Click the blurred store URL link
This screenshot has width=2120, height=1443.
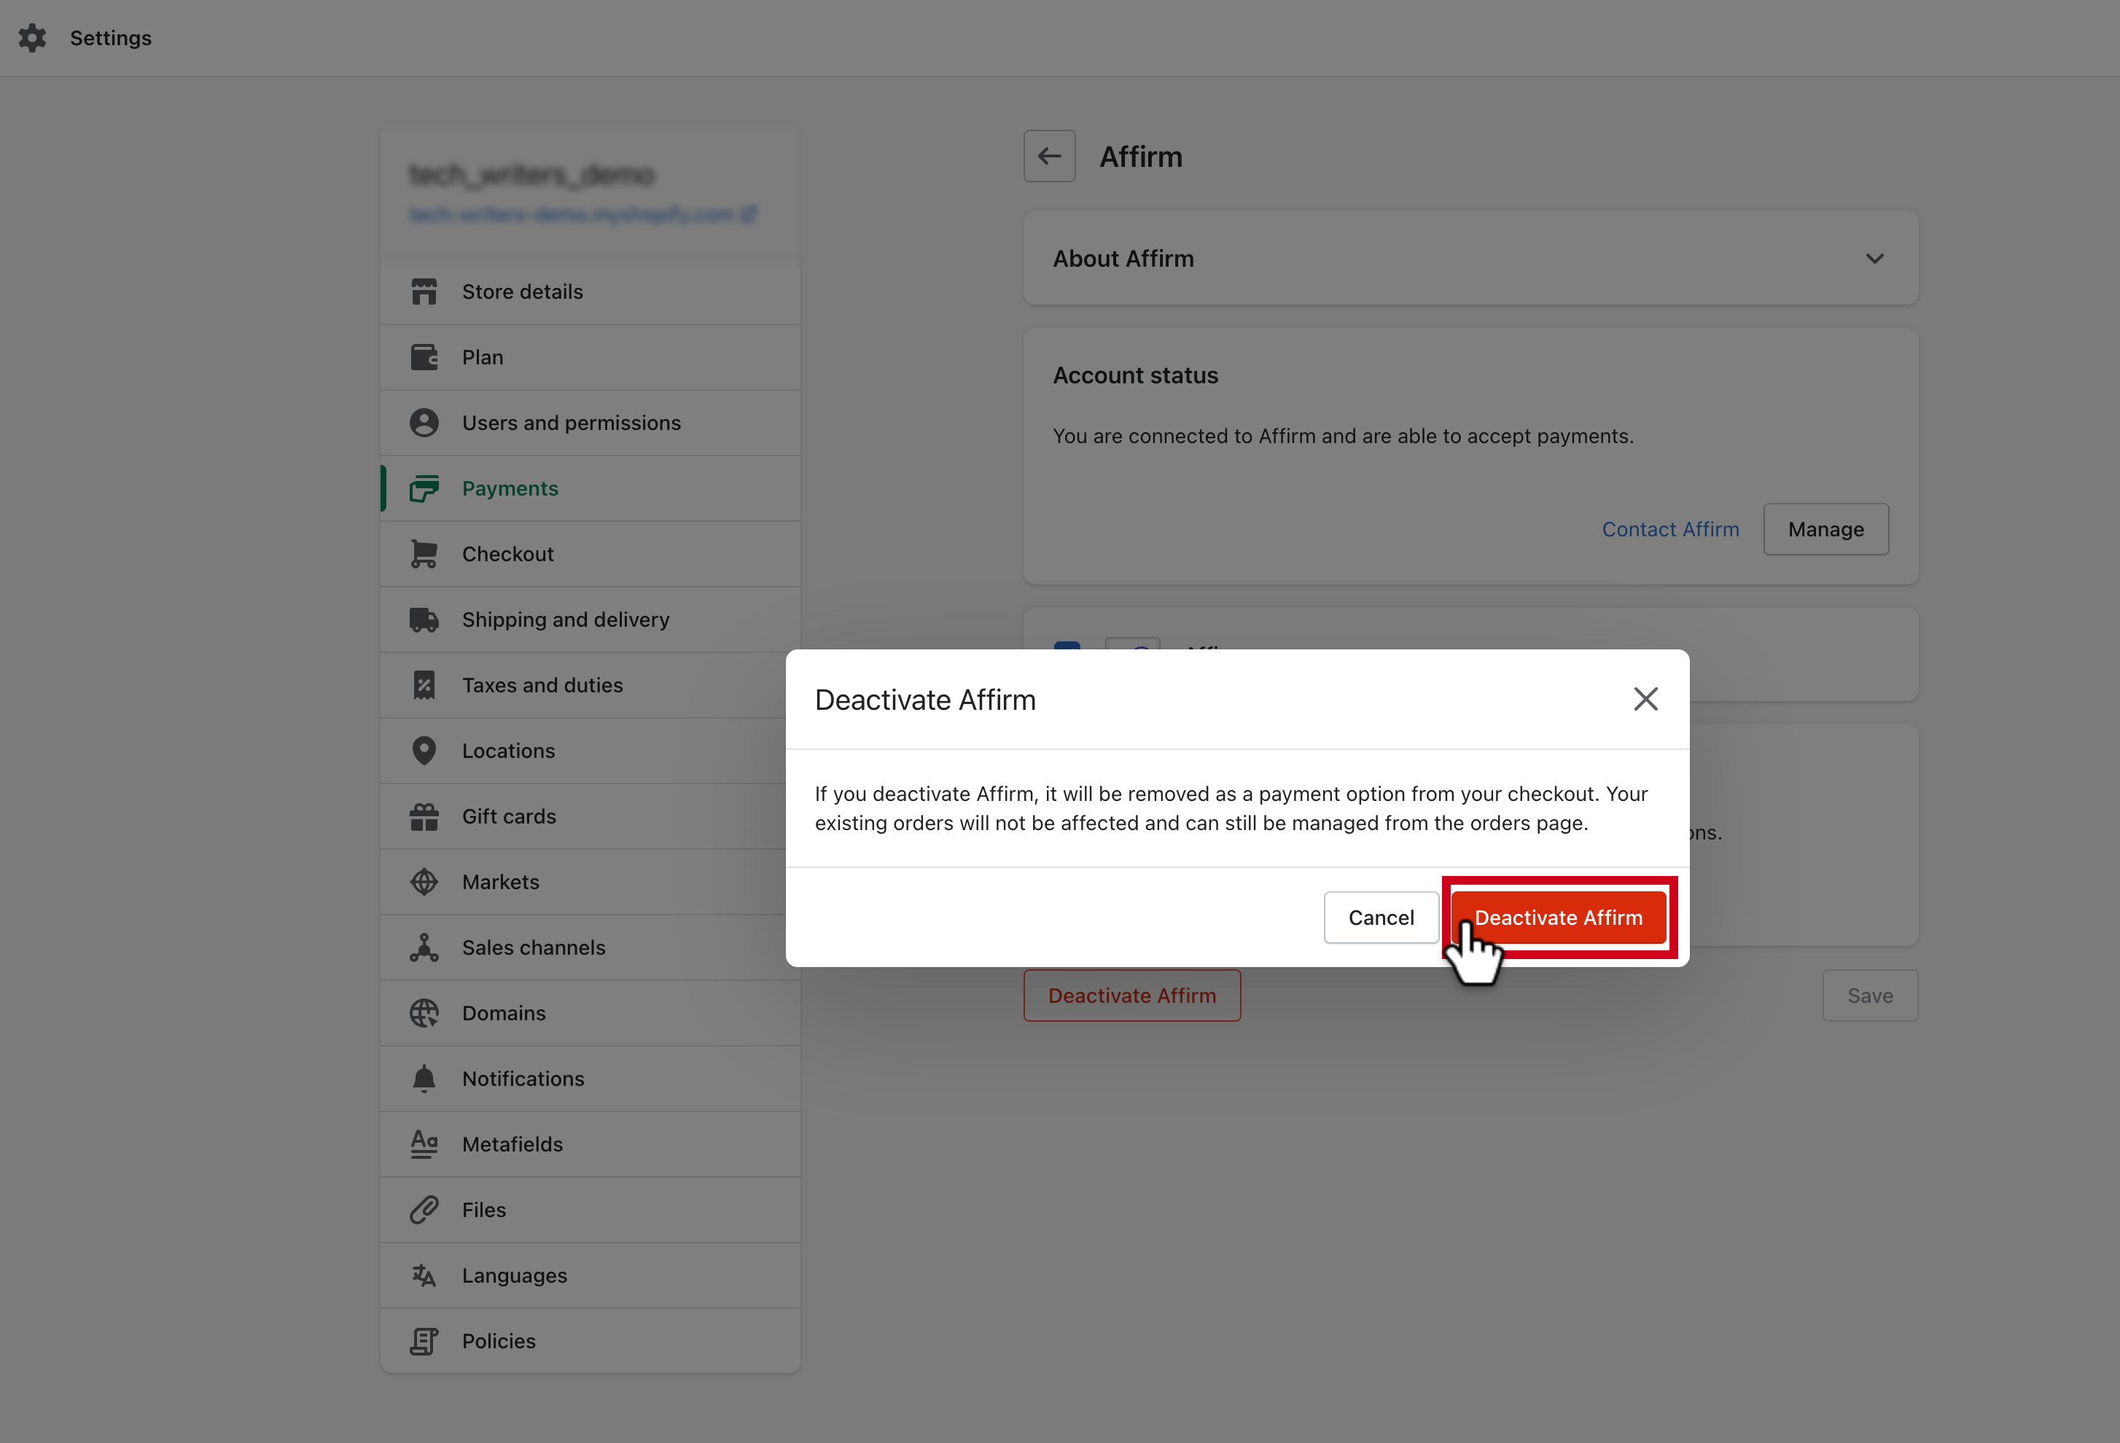[x=581, y=215]
